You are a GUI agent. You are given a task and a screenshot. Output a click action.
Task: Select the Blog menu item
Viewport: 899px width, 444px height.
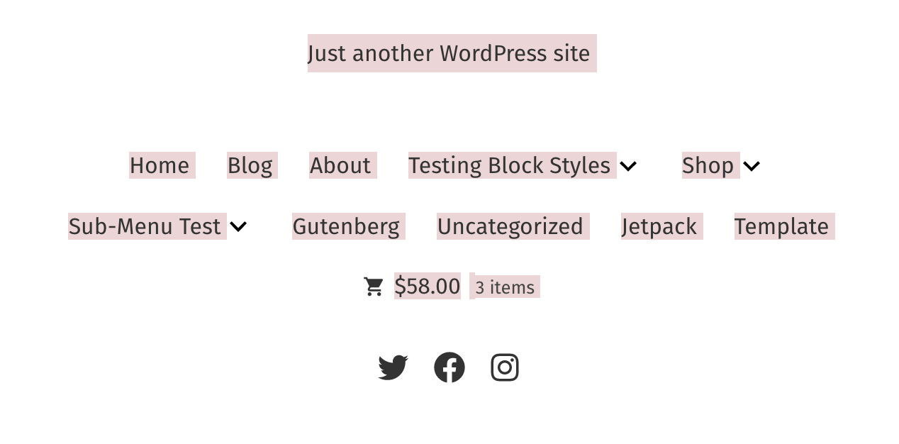[x=252, y=165]
